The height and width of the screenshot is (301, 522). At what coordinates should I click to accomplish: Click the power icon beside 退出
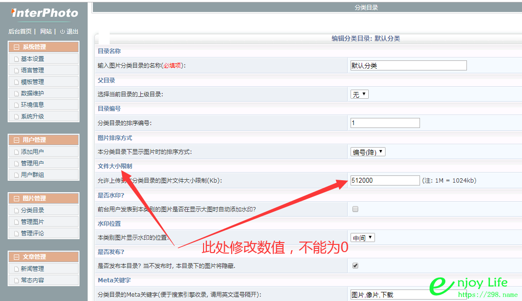[x=61, y=32]
